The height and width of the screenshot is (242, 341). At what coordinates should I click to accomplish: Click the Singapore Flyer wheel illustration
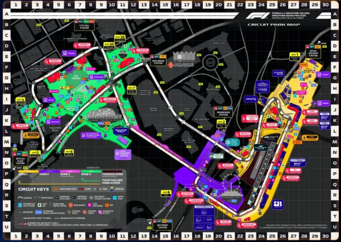[230, 182]
